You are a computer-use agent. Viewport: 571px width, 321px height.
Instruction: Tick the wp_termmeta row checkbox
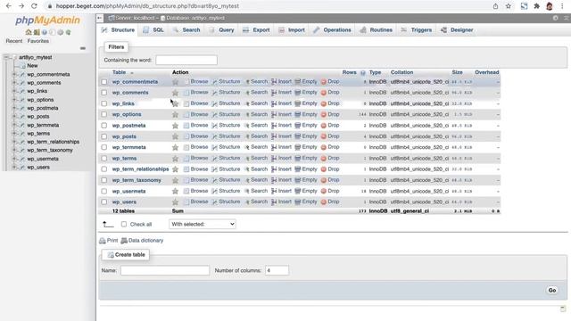click(x=104, y=147)
